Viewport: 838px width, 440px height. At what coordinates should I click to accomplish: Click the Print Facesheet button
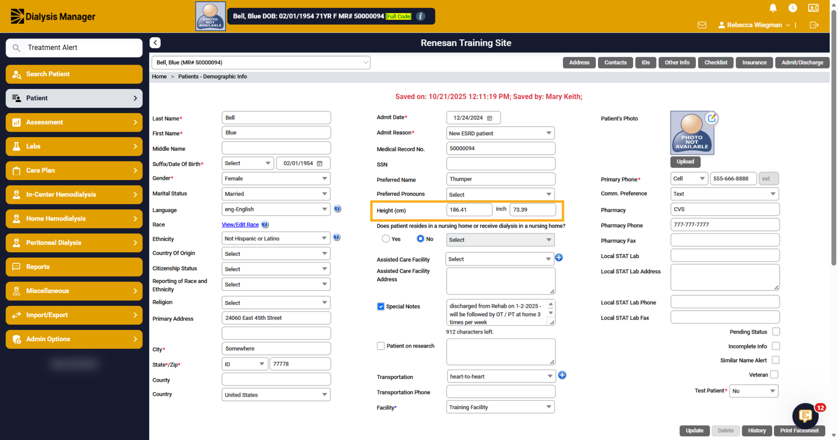[x=799, y=431]
